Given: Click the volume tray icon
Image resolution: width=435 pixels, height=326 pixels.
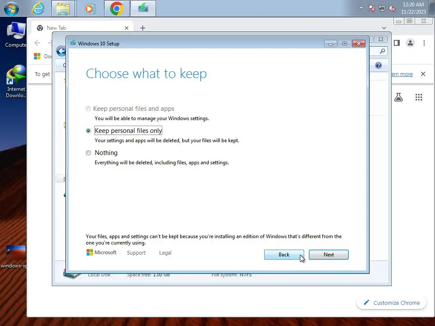Looking at the screenshot, I should pos(392,8).
